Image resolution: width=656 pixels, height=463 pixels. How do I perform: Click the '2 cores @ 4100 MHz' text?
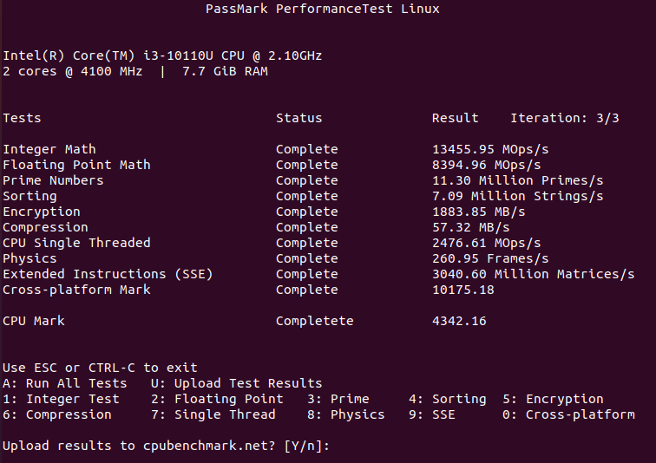tap(72, 71)
